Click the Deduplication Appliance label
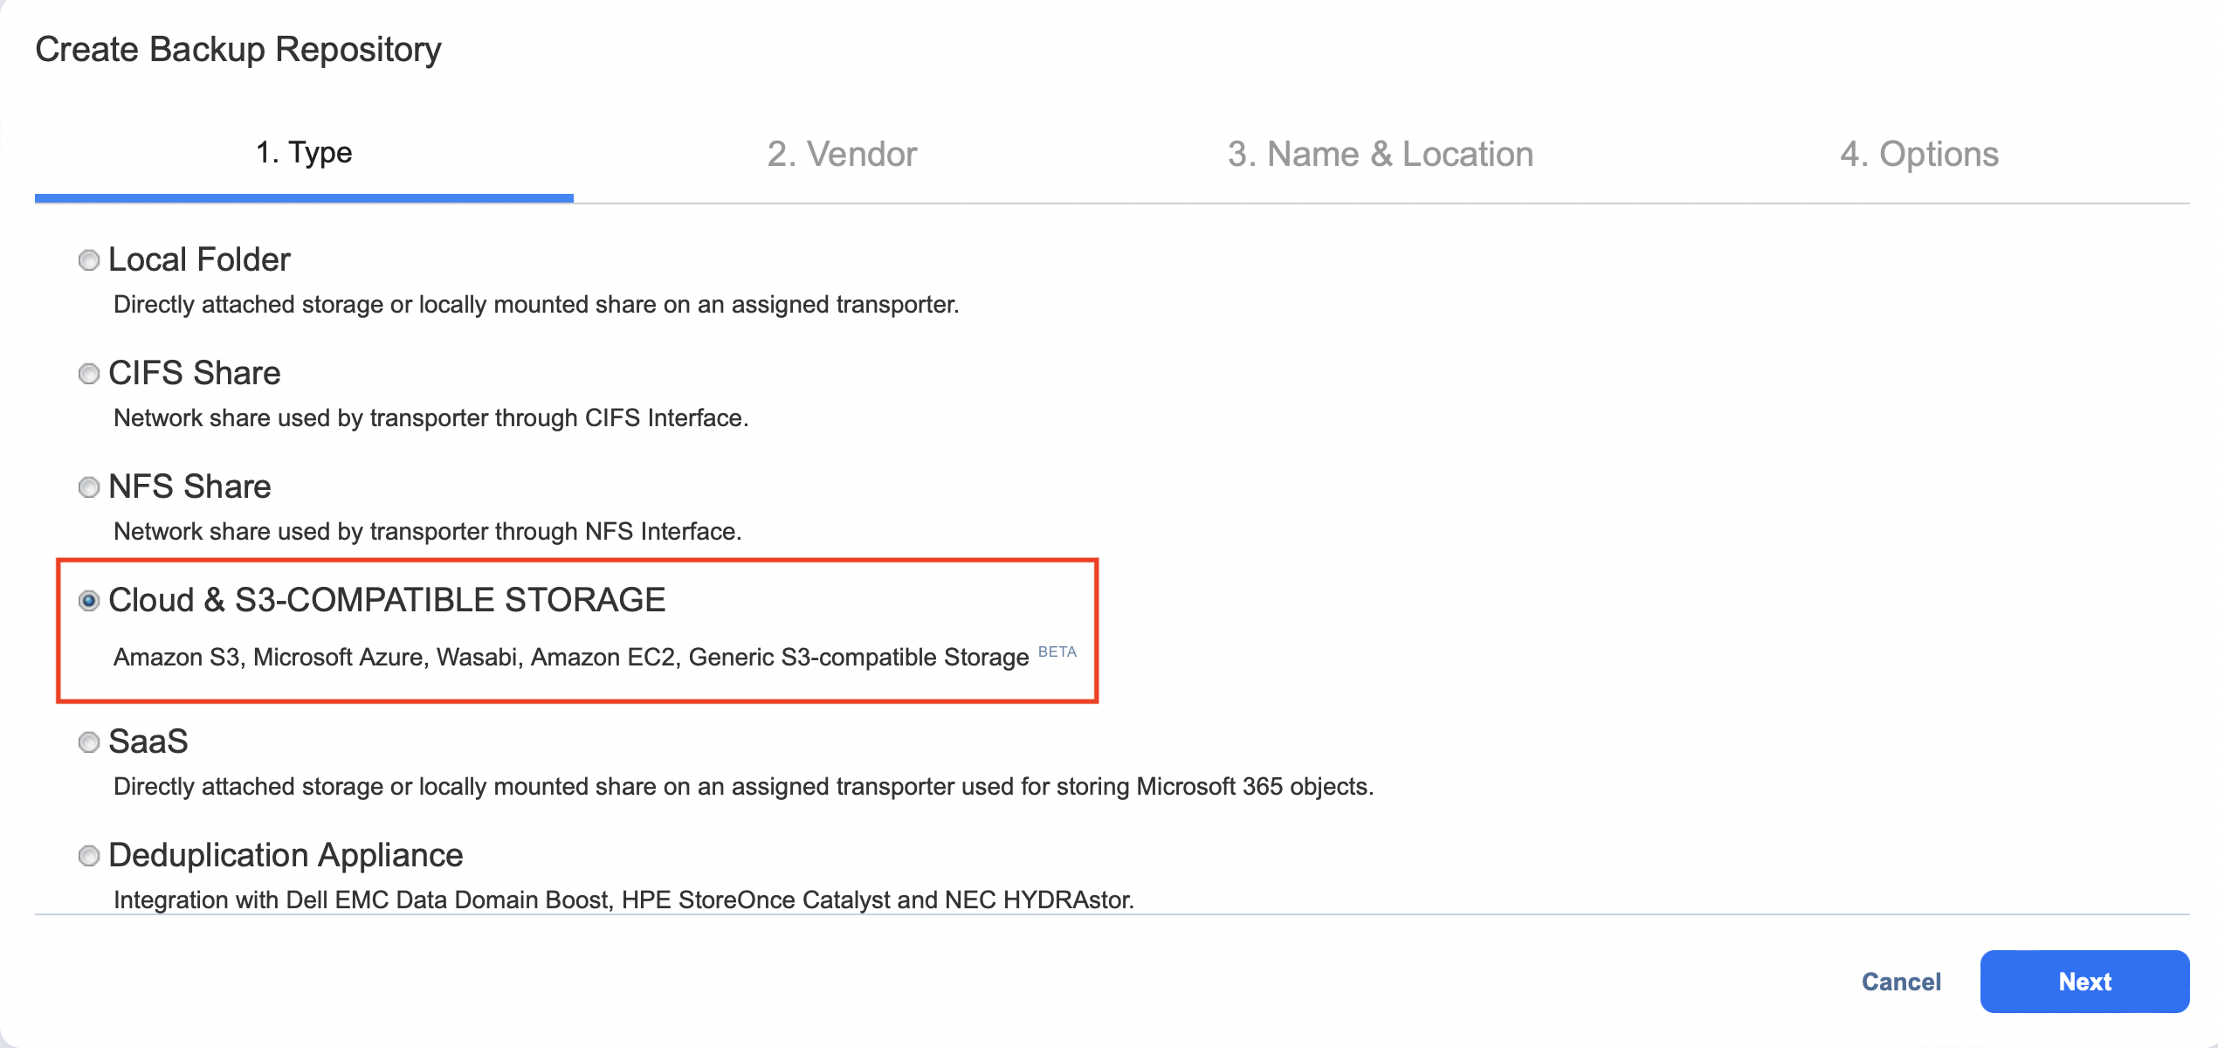This screenshot has width=2218, height=1048. [286, 856]
